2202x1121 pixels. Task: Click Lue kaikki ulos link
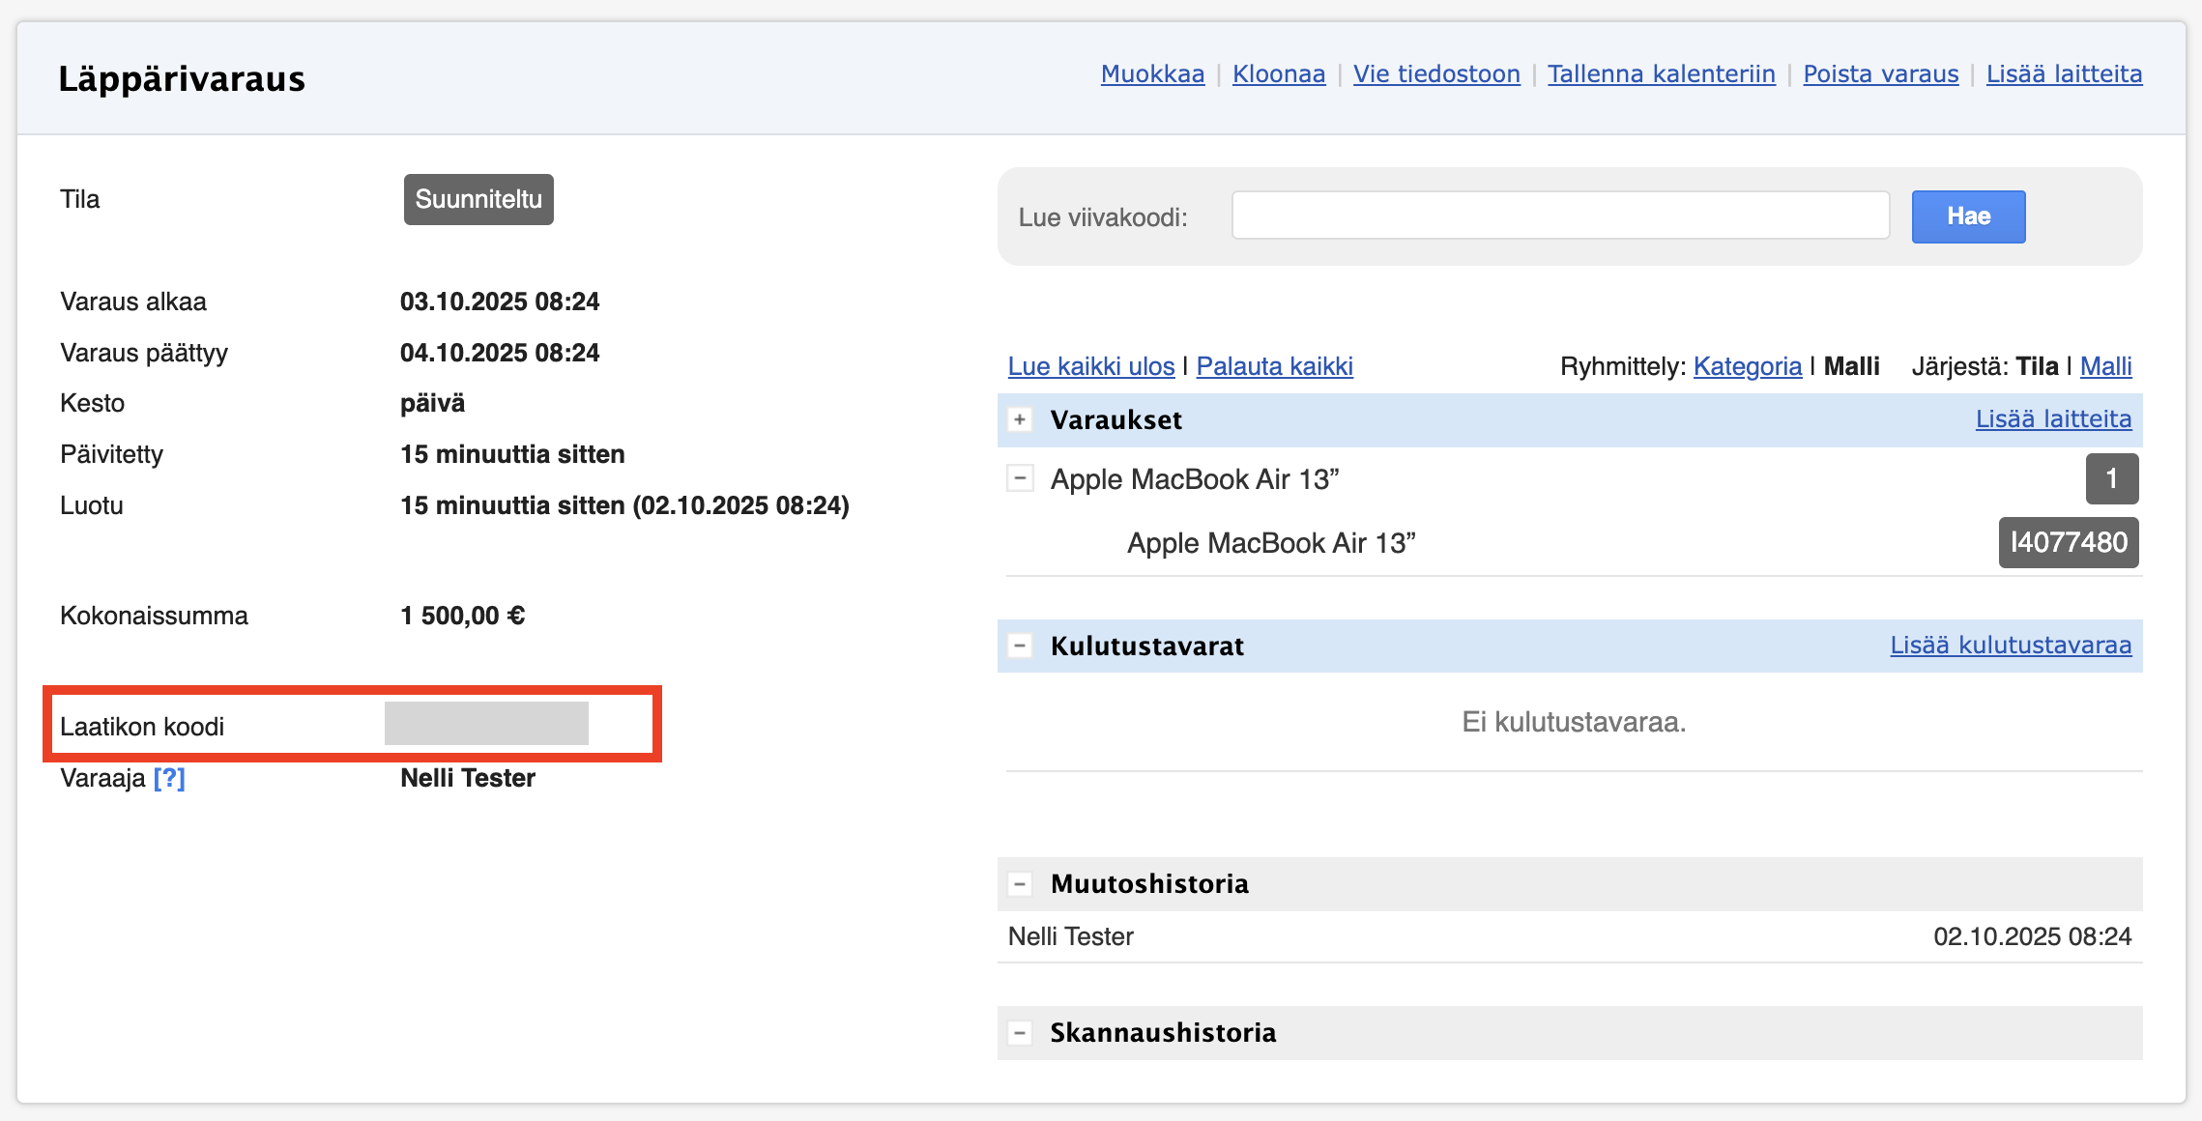click(1090, 366)
